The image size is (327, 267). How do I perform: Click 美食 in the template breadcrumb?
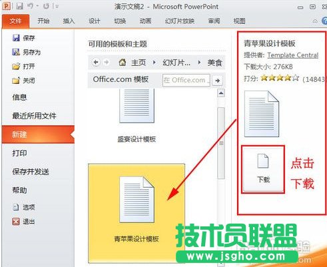pyautogui.click(x=215, y=63)
